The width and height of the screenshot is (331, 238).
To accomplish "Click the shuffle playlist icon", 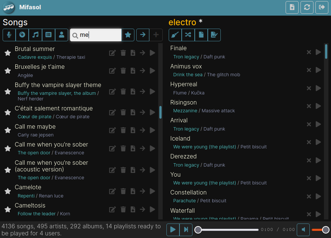I will point(188,35).
